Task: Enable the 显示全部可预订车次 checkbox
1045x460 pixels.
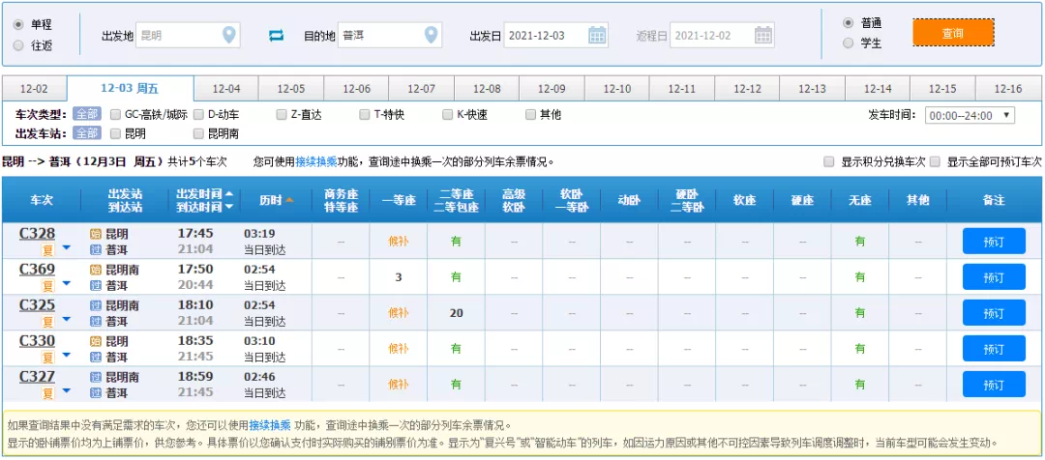Action: tap(935, 161)
